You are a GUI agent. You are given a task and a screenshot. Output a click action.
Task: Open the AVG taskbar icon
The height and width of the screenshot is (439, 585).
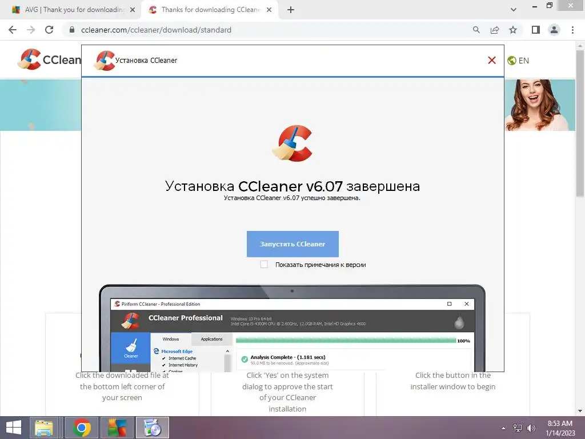[x=117, y=428]
